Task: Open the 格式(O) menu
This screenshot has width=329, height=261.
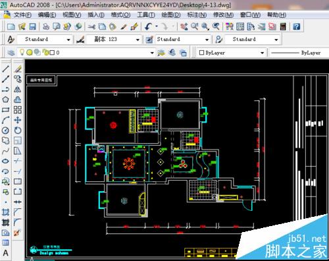Action: pos(120,15)
